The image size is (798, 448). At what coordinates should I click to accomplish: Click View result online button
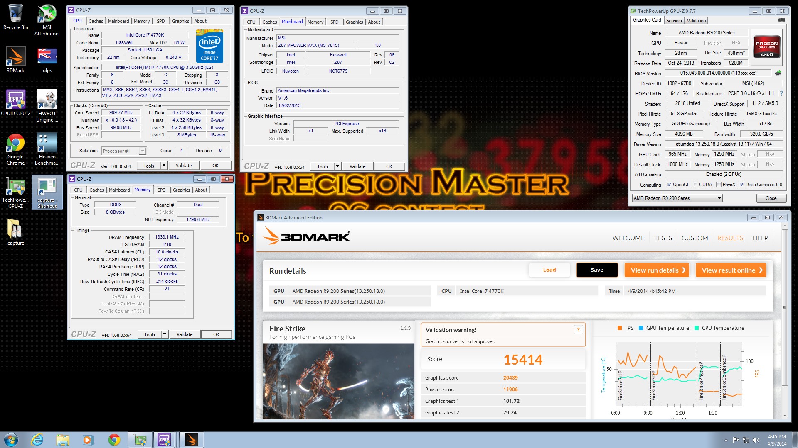pyautogui.click(x=731, y=270)
